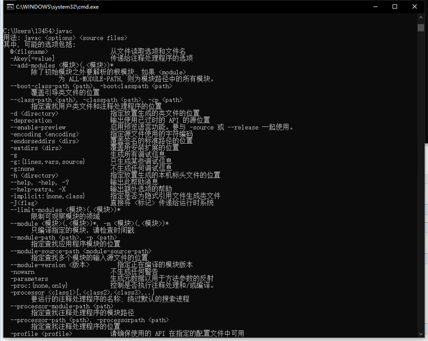Click the -implicit:{none,class} option
428x341 pixels.
pyautogui.click(x=47, y=196)
